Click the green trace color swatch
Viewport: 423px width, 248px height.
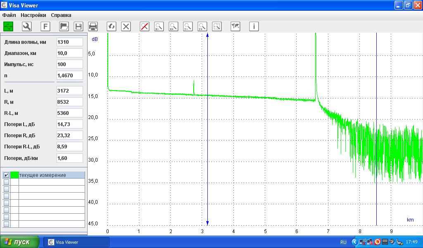(x=14, y=175)
